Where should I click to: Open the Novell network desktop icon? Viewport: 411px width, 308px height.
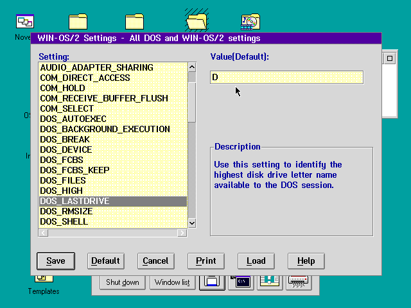coord(25,21)
